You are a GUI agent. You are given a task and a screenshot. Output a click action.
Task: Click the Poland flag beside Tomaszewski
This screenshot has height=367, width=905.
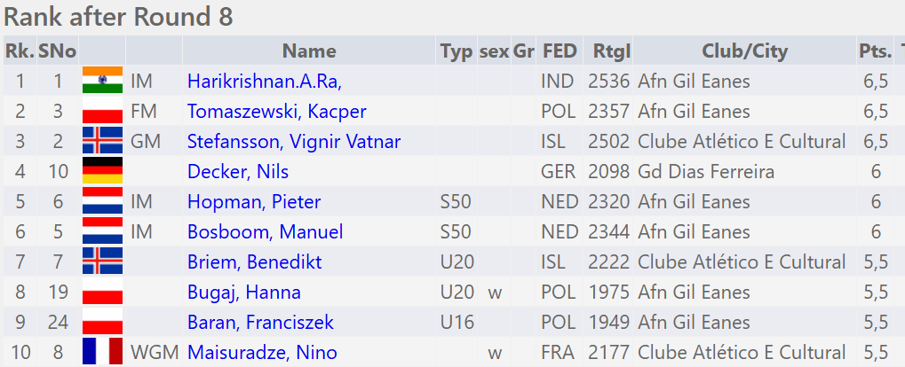click(x=102, y=111)
